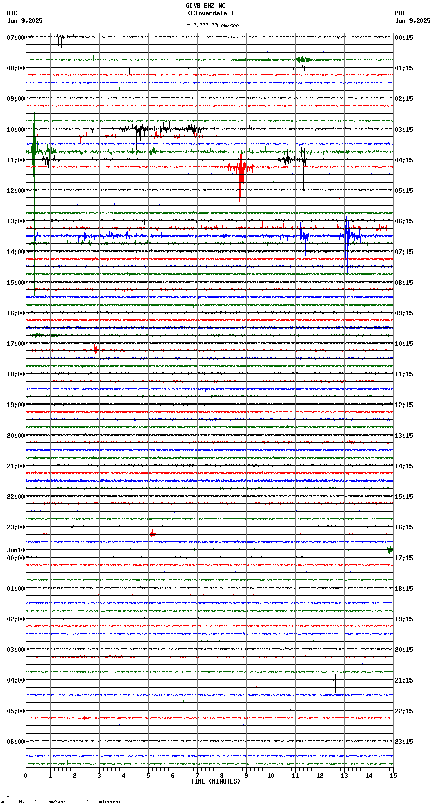Click the 03:15 PDT row label
Image resolution: width=434 pixels, height=808 pixels.
click(404, 130)
